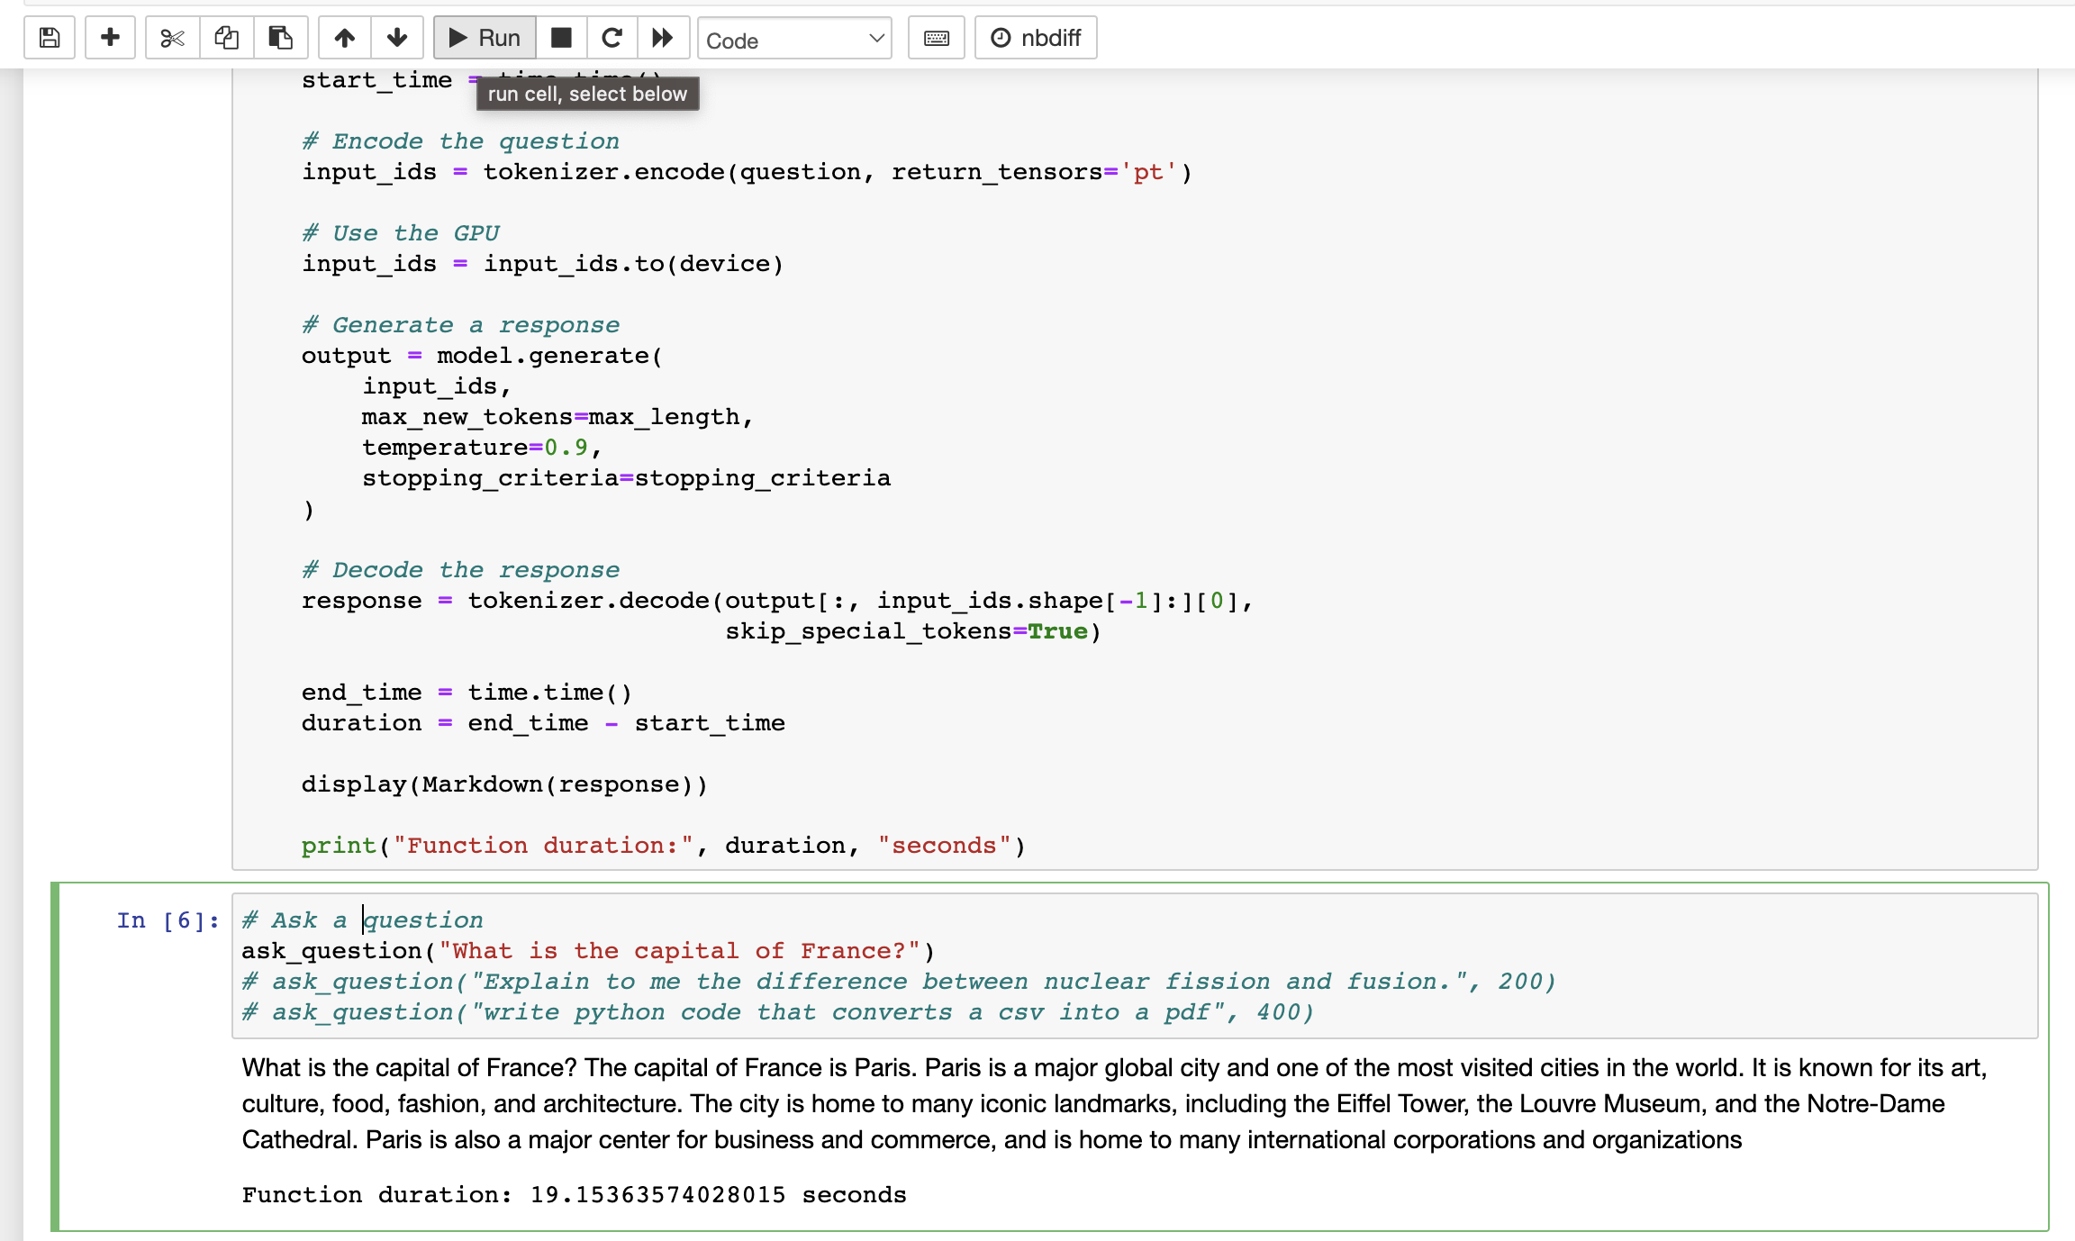2075x1241 pixels.
Task: Click the move cell up arrow
Action: [x=344, y=37]
